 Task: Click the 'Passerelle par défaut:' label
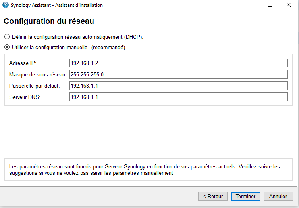(35, 86)
